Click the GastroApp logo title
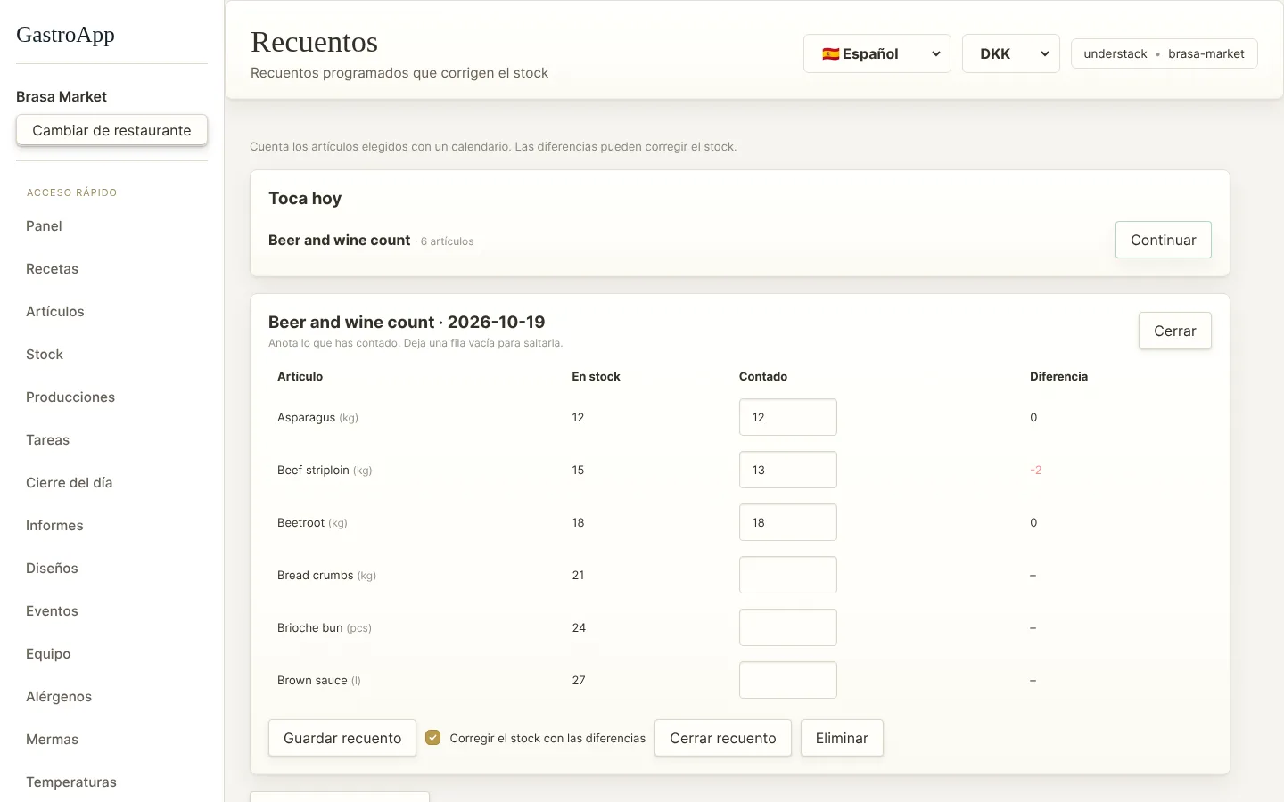This screenshot has width=1284, height=802. (x=65, y=35)
